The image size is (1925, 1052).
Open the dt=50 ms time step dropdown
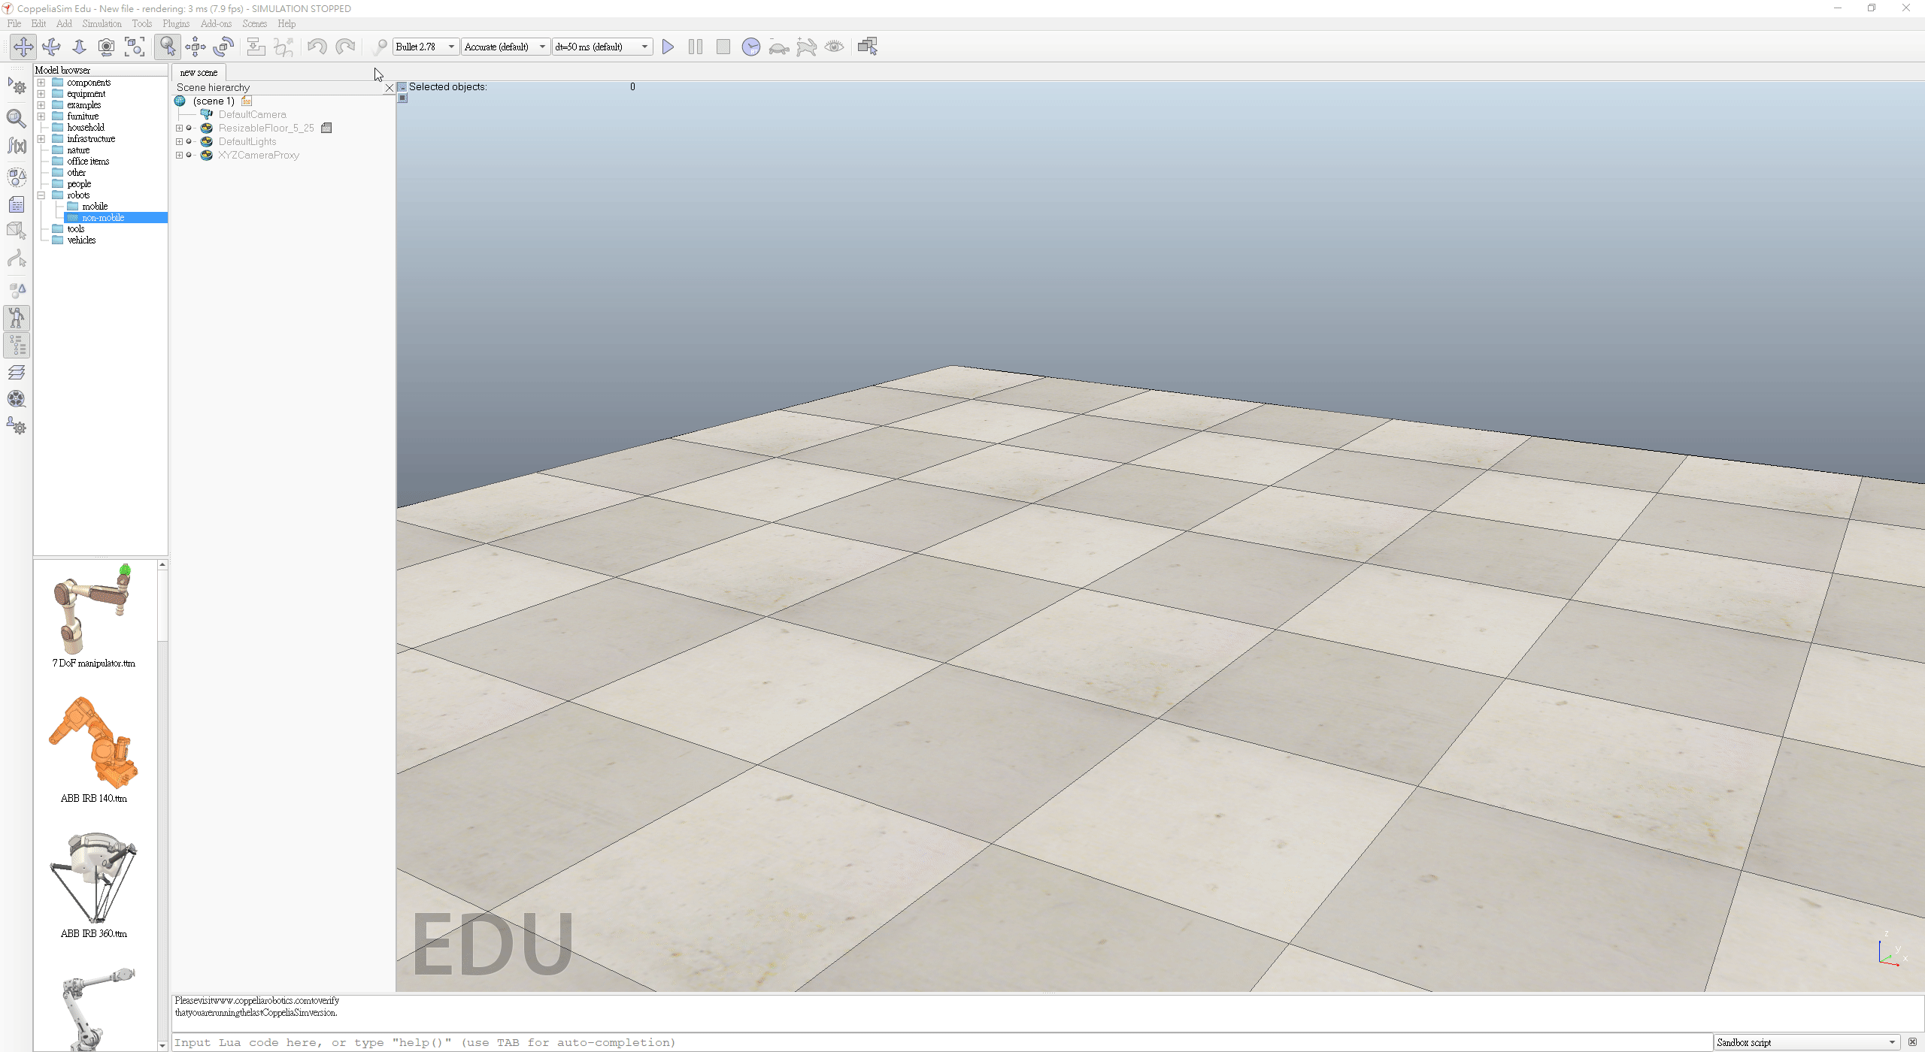tap(602, 47)
